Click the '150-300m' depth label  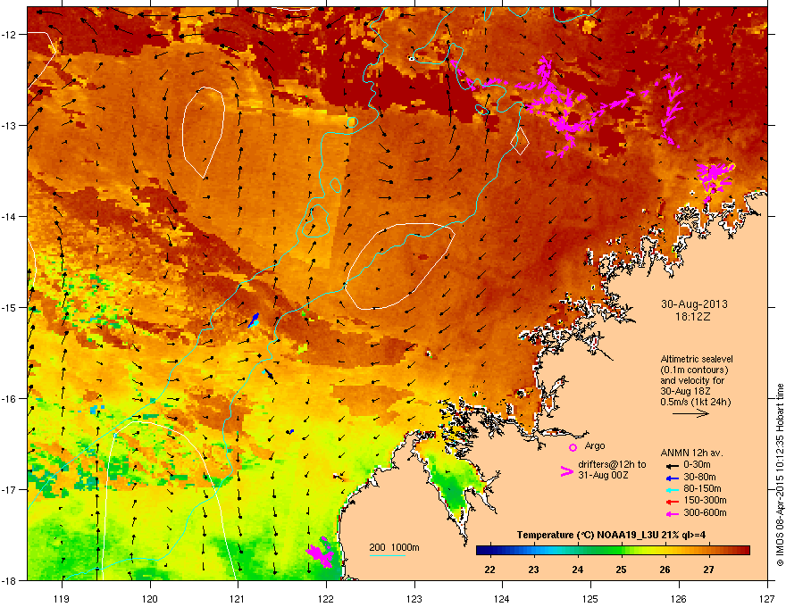(x=705, y=500)
